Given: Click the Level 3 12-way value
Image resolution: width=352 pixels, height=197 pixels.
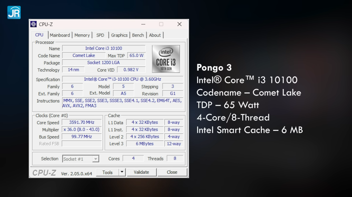Looking at the screenshot, I should click(174, 144).
